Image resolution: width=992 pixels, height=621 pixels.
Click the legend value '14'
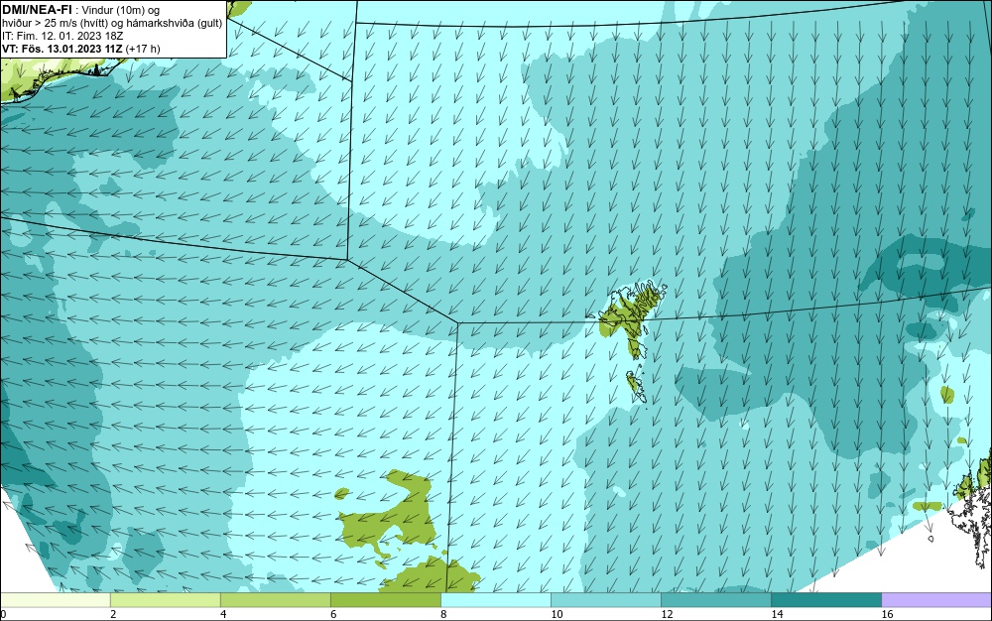(x=777, y=614)
